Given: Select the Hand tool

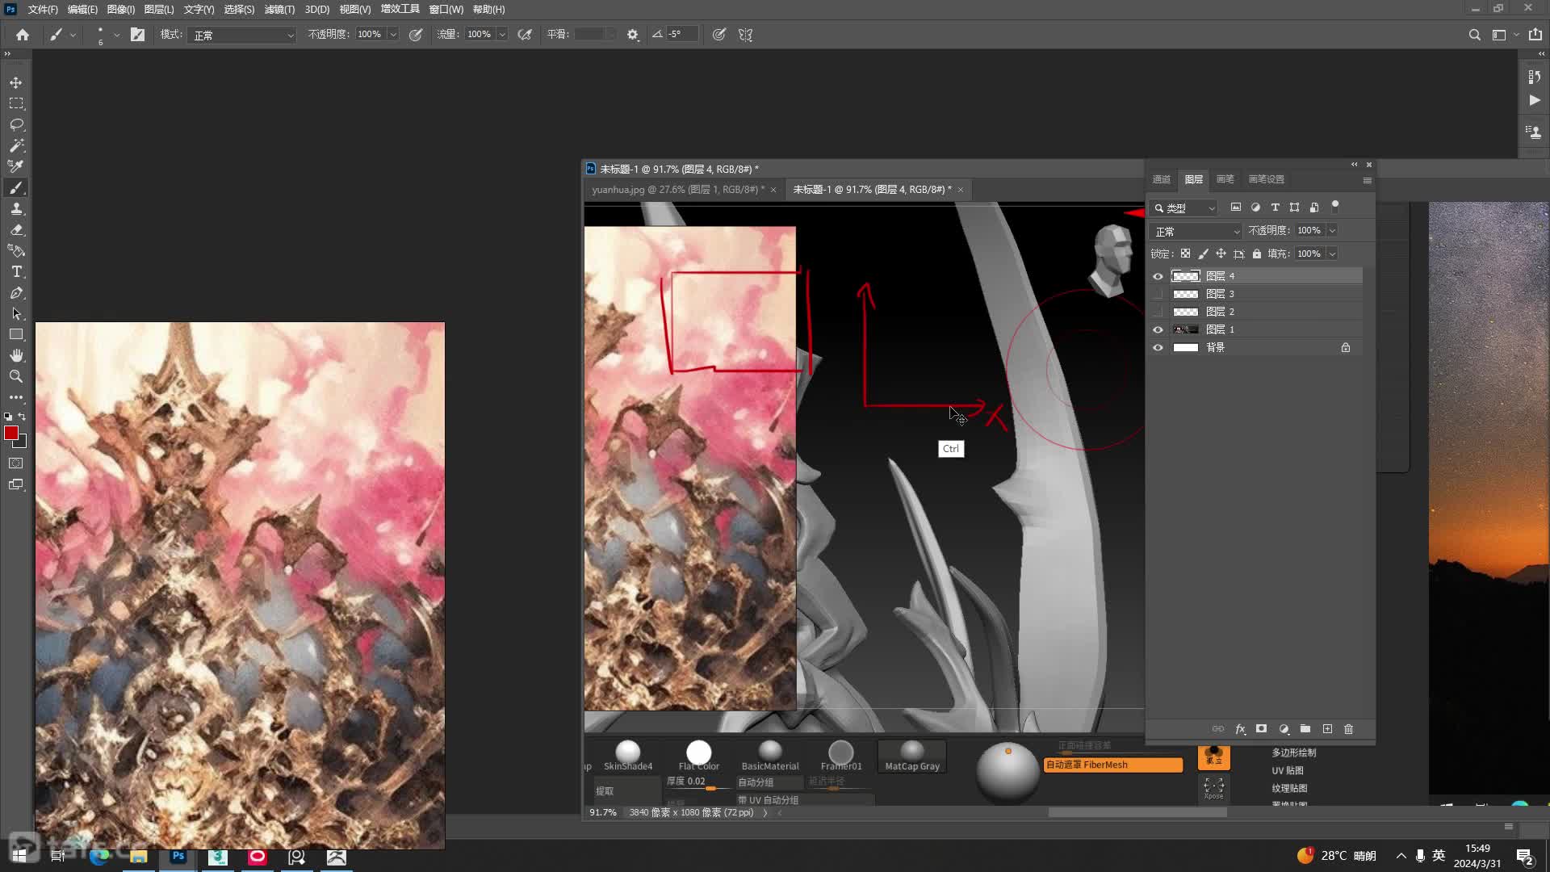Looking at the screenshot, I should [16, 355].
